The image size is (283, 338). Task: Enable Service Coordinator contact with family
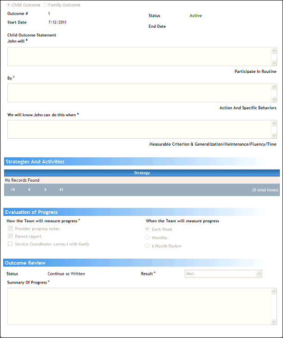10,244
